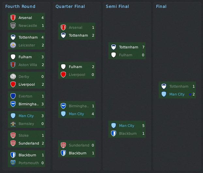Click the Newcastle club badge

[13, 26]
